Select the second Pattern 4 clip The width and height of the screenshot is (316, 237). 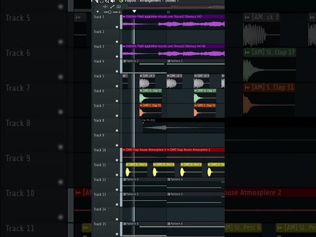[x=196, y=184]
